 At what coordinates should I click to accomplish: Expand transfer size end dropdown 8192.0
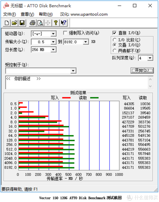click(86, 42)
